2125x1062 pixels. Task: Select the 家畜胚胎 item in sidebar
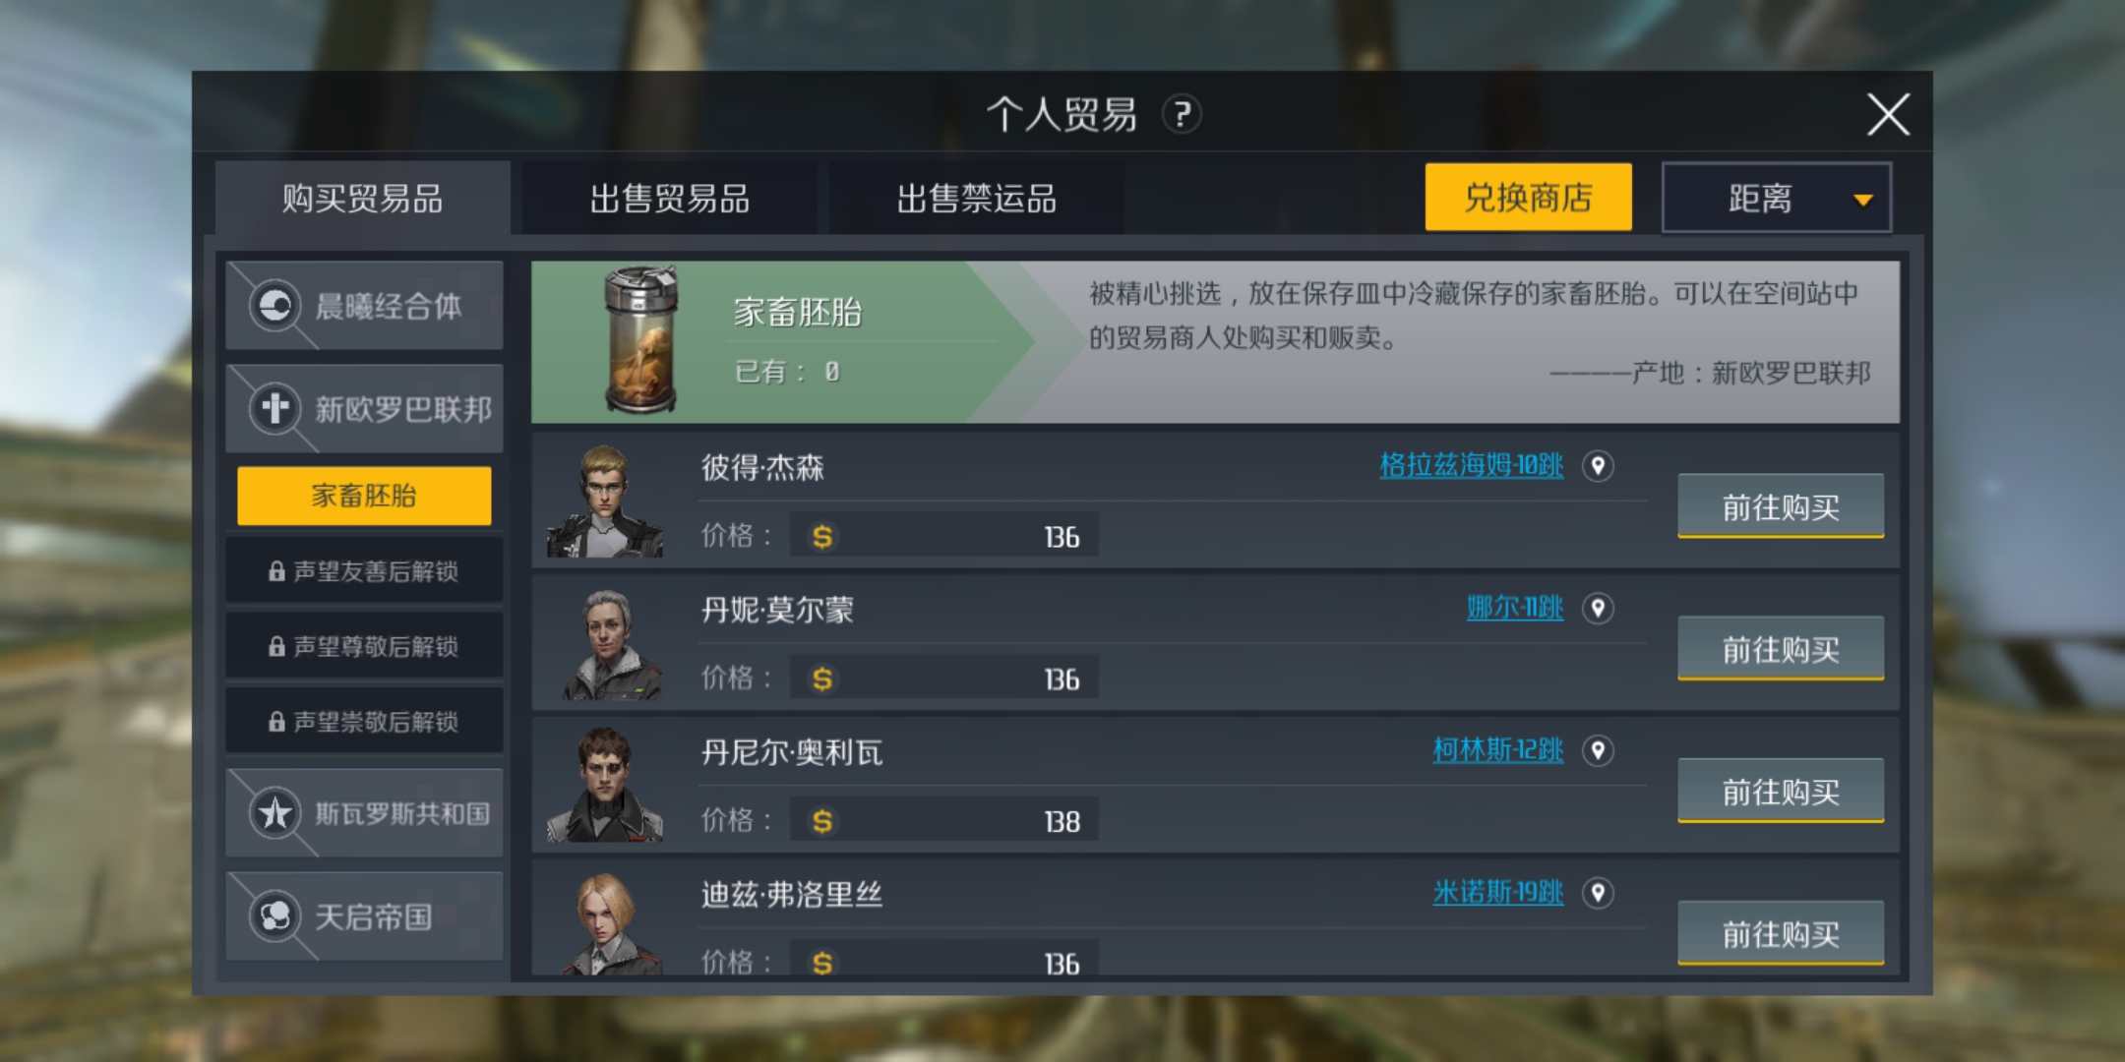pyautogui.click(x=364, y=496)
